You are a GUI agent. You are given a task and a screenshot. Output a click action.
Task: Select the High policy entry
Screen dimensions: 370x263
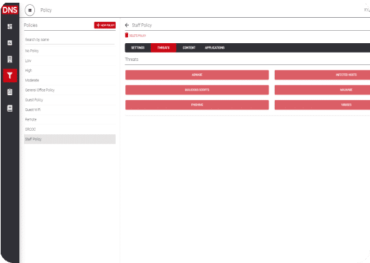(x=70, y=71)
